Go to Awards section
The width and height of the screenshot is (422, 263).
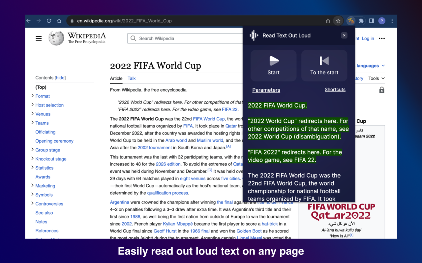click(x=43, y=177)
